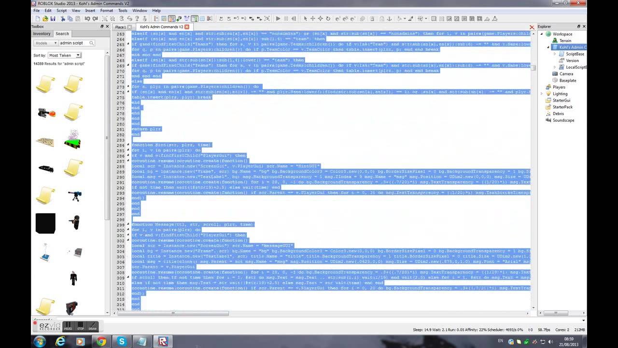Click the Redo arrow icon
Screen dimensions: 618x348
point(95,19)
